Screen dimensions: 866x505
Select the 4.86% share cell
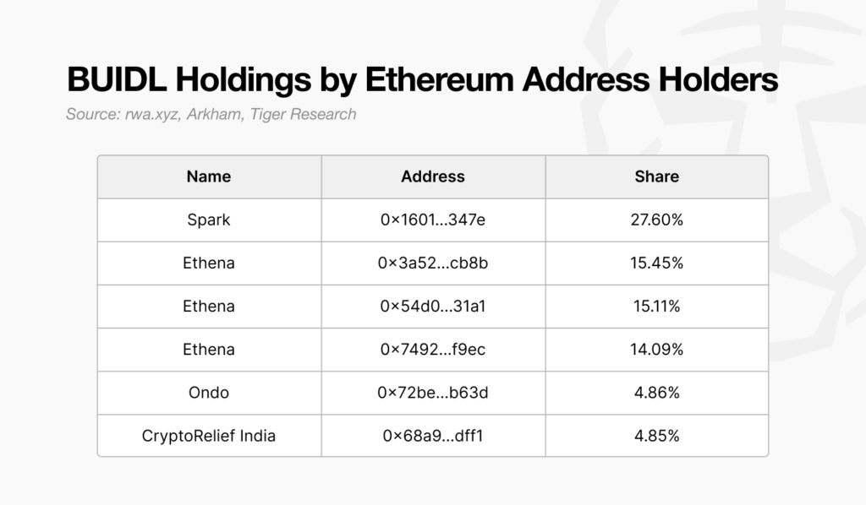pos(656,393)
